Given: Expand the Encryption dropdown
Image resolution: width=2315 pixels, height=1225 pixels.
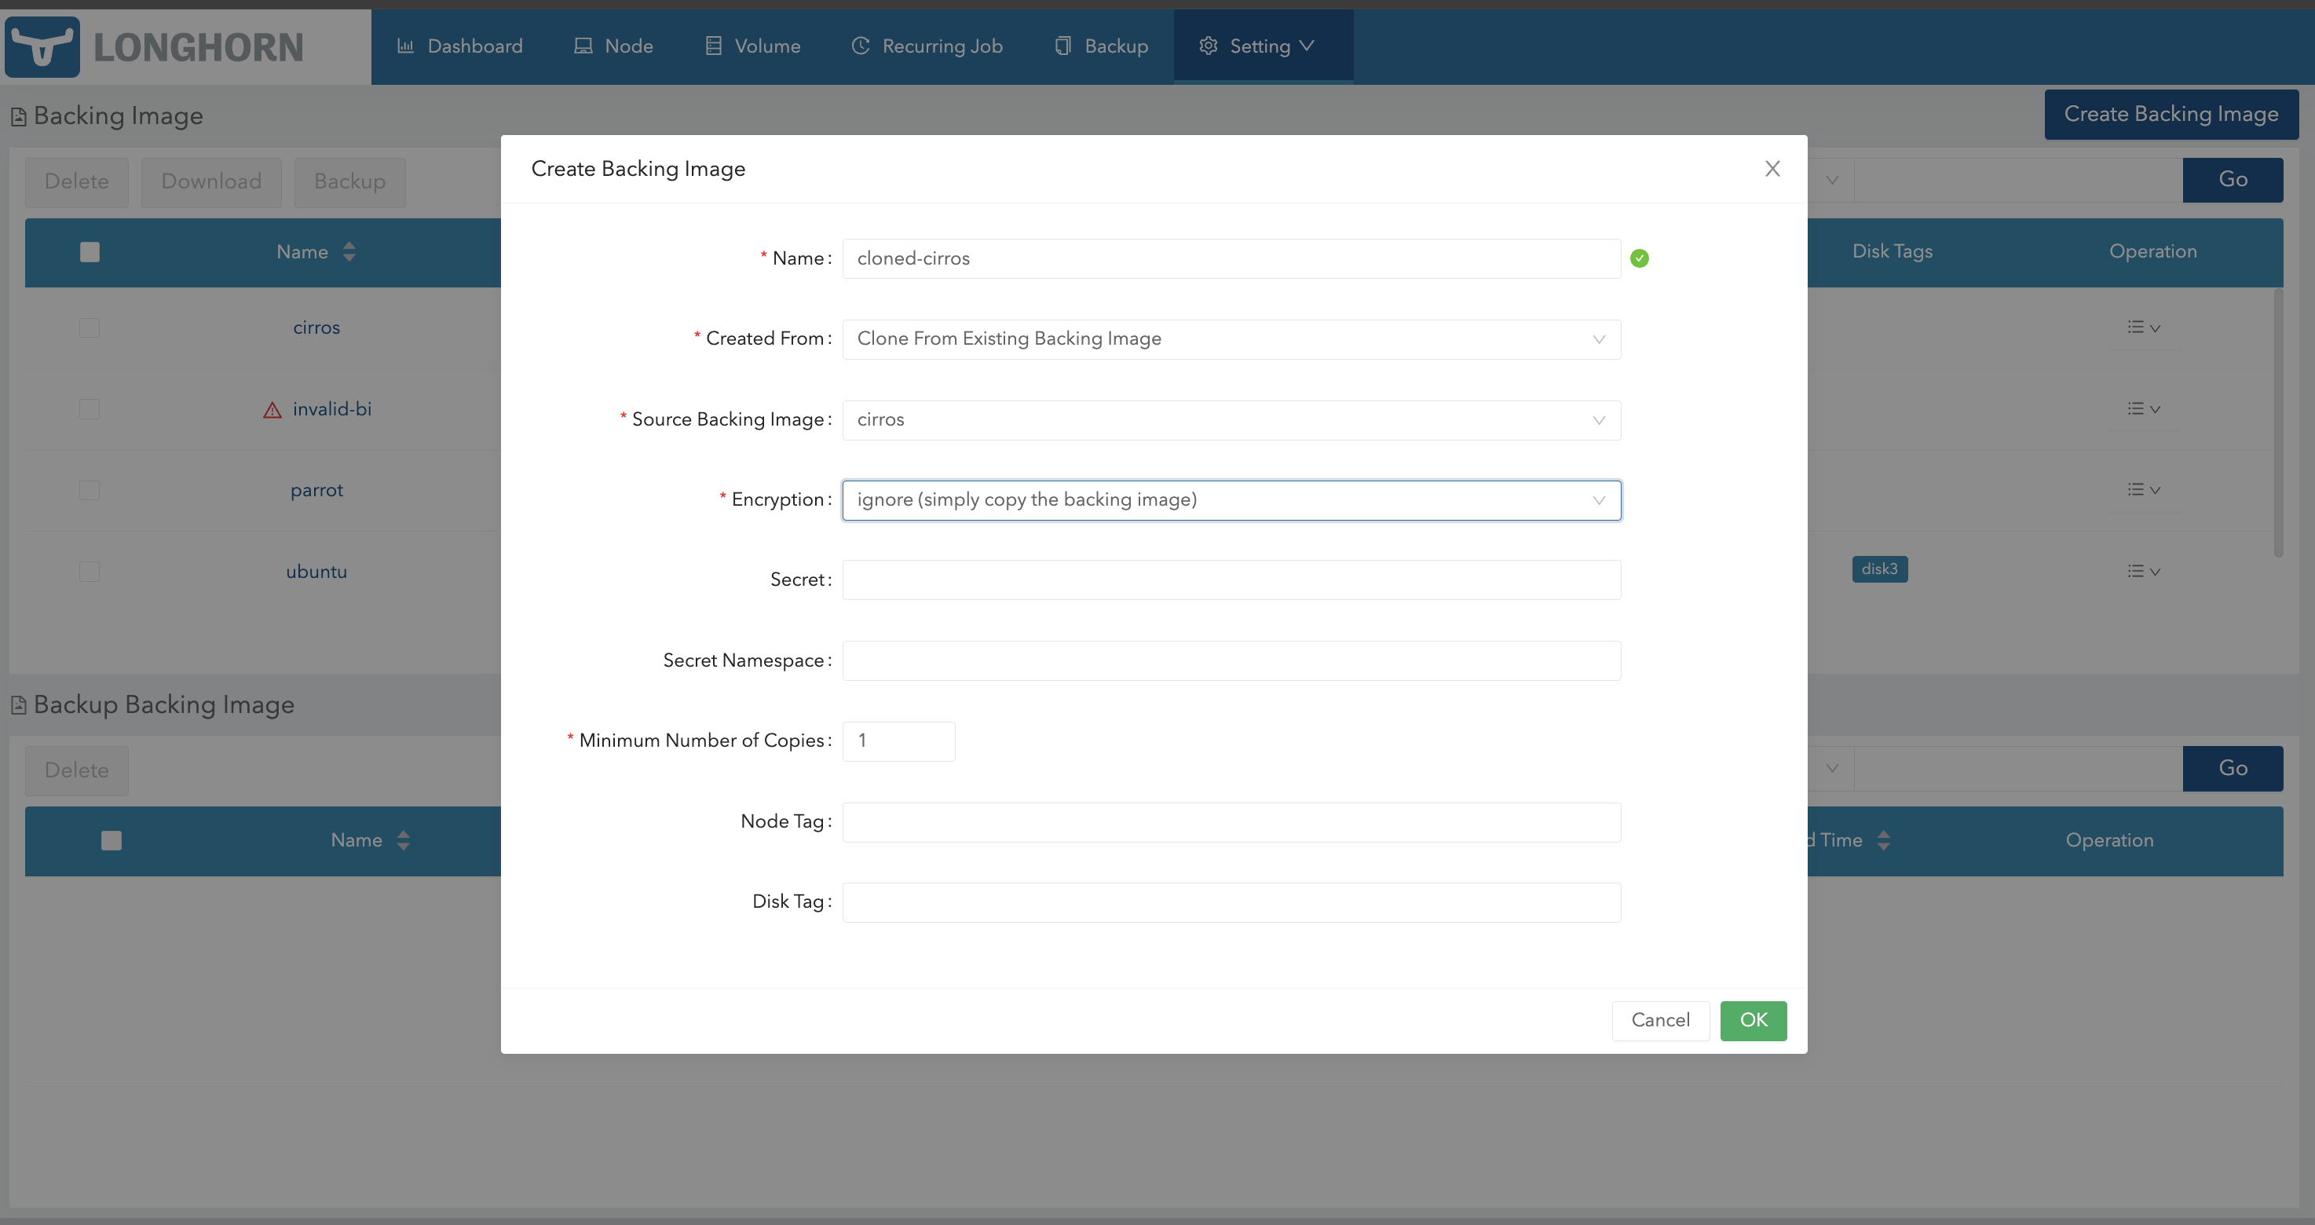Looking at the screenshot, I should point(1231,501).
